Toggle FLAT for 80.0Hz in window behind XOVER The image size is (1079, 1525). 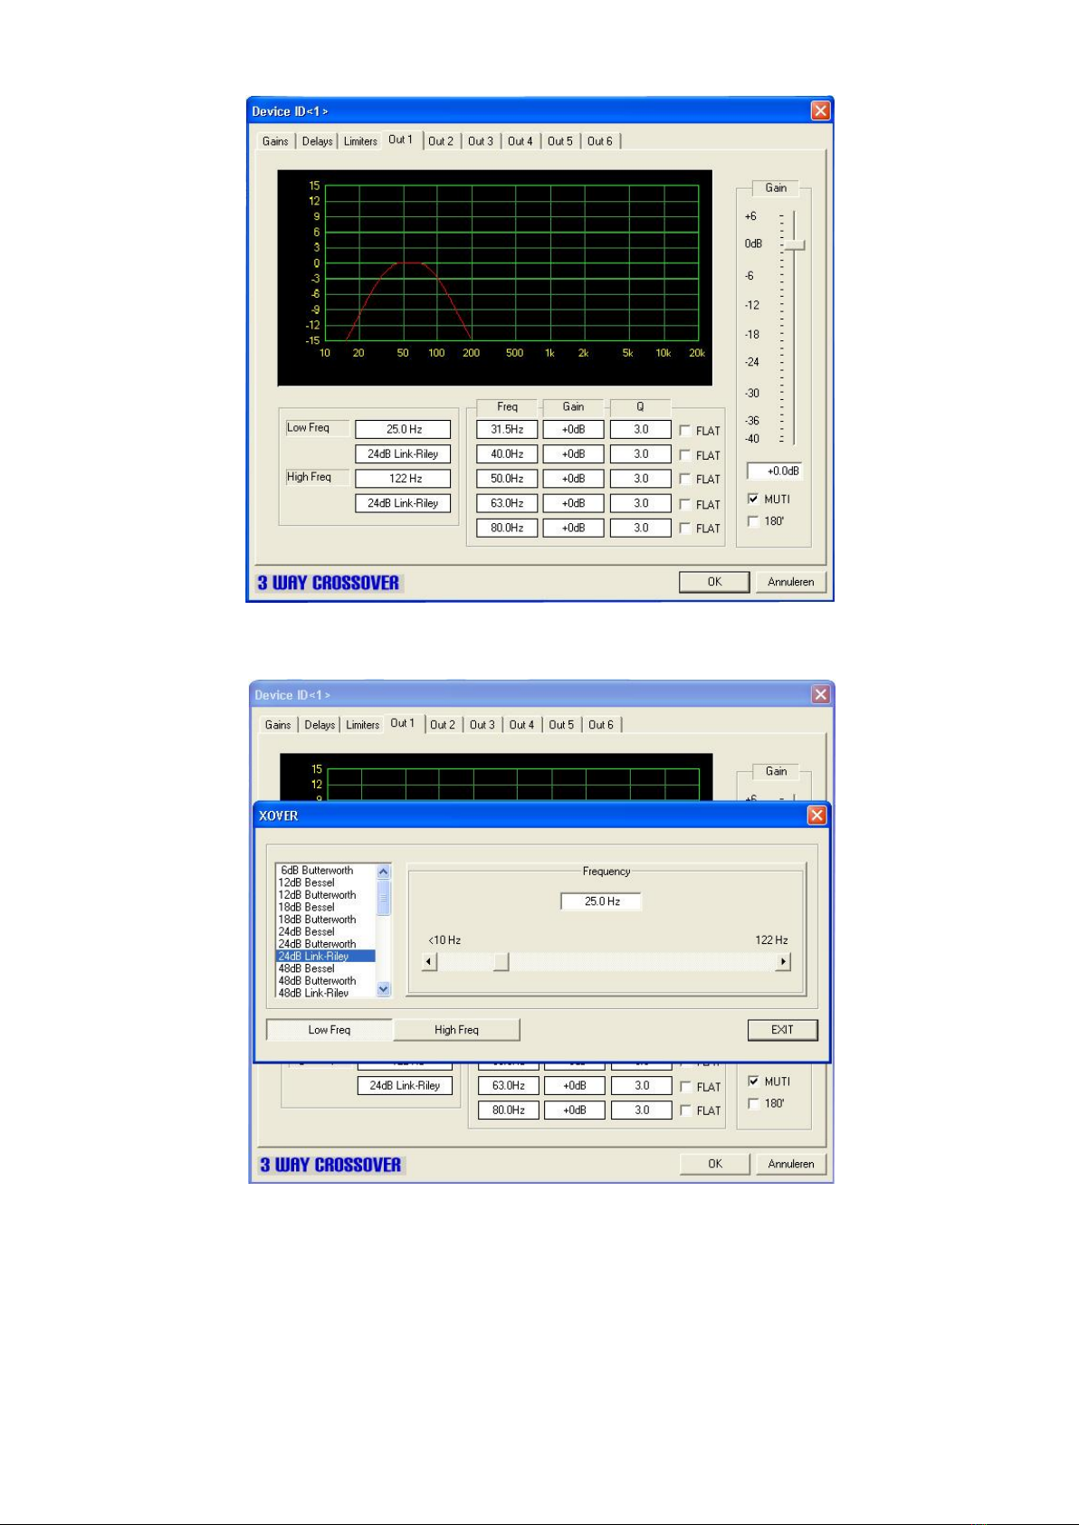coord(686,1110)
